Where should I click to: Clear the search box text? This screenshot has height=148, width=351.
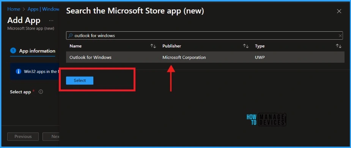pos(340,35)
